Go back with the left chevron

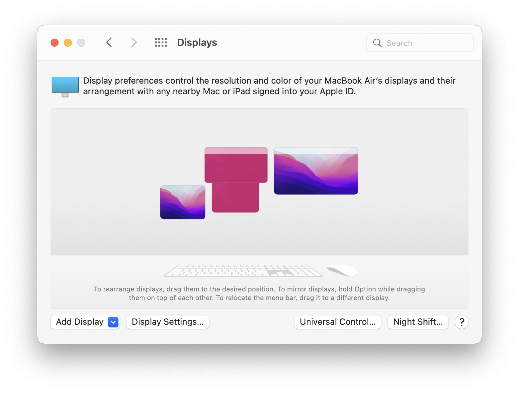[109, 43]
